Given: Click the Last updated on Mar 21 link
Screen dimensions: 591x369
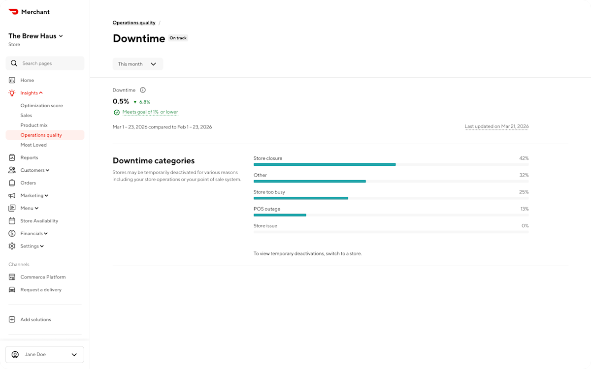Looking at the screenshot, I should click(496, 126).
